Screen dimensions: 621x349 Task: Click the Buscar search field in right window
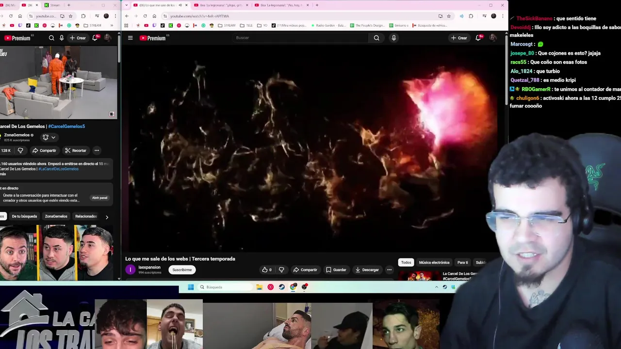tap(300, 38)
